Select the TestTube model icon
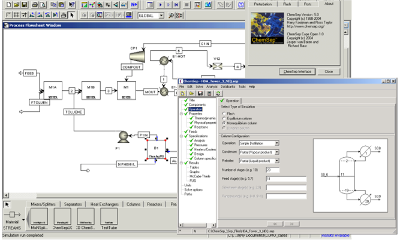This screenshot has width=400, height=242. [109, 216]
